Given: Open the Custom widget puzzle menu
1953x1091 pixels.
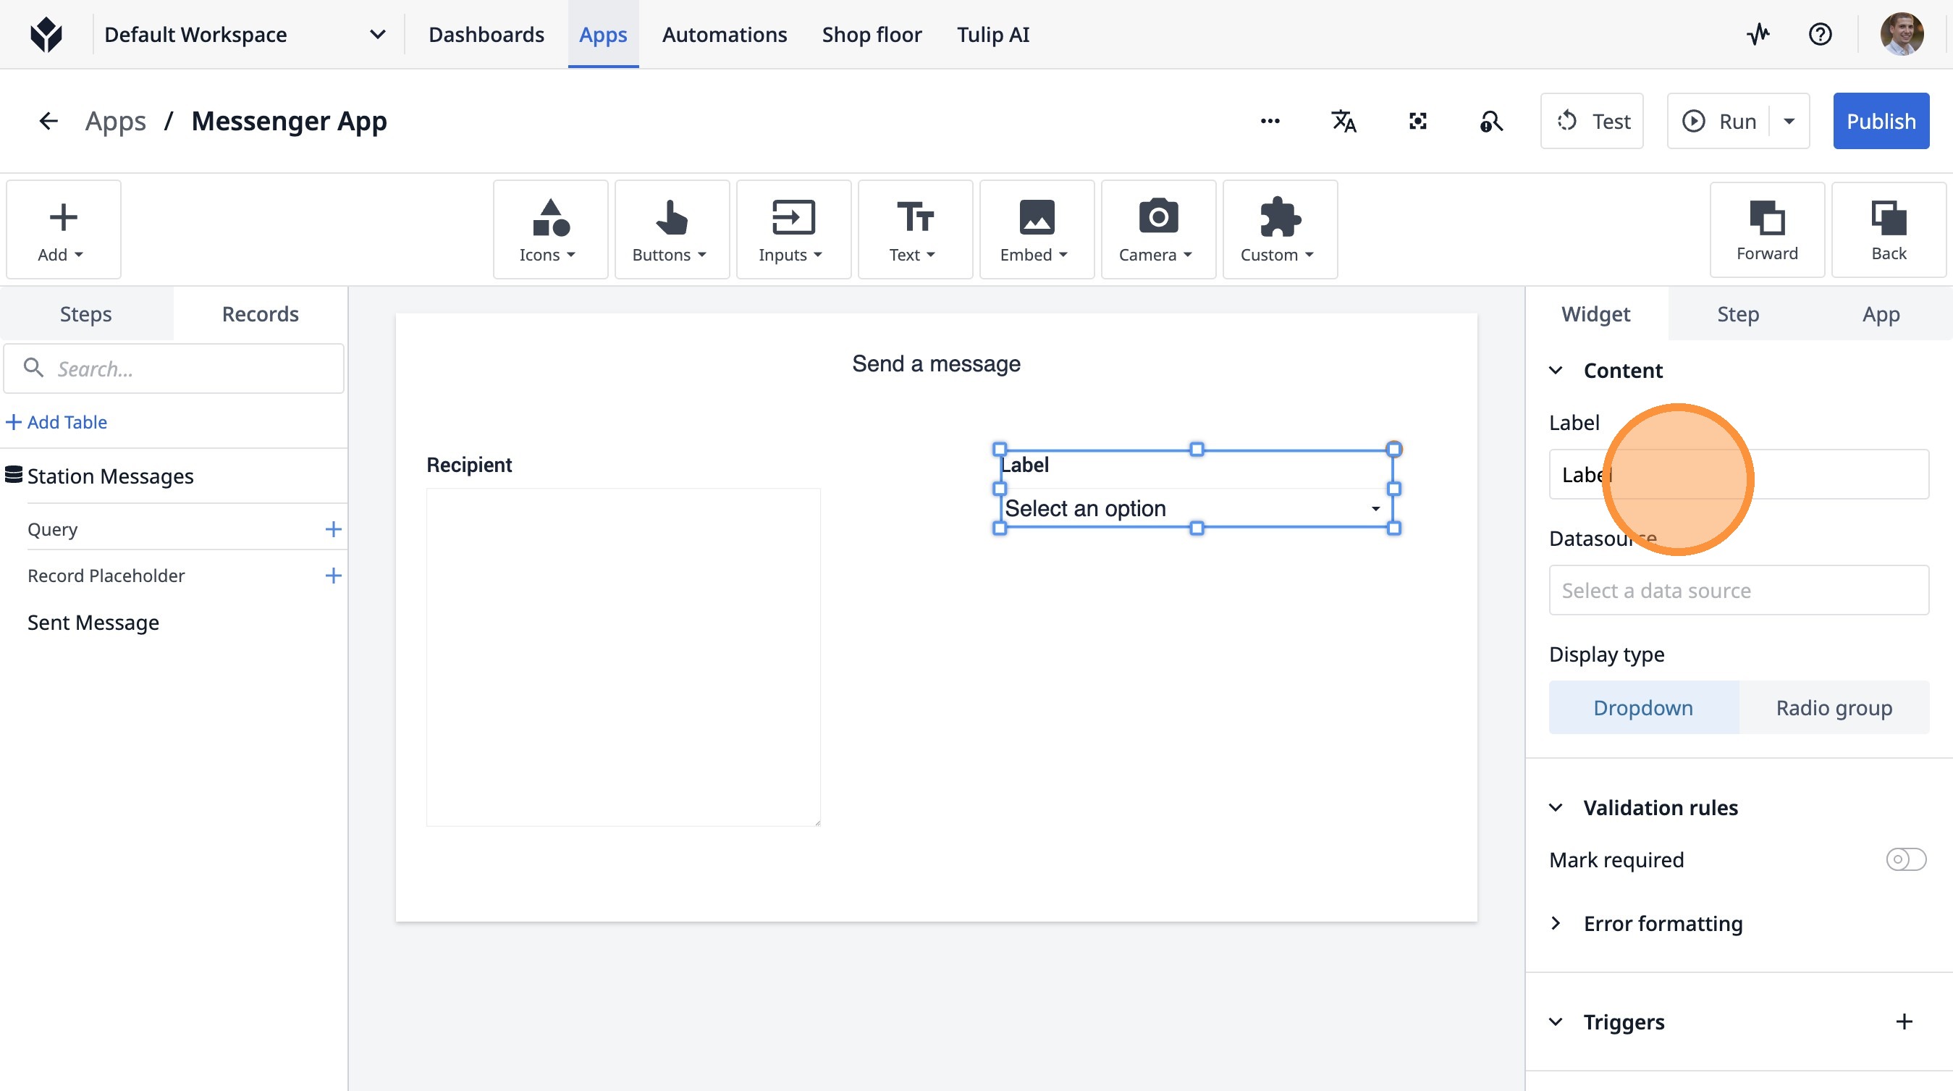Looking at the screenshot, I should [x=1279, y=229].
